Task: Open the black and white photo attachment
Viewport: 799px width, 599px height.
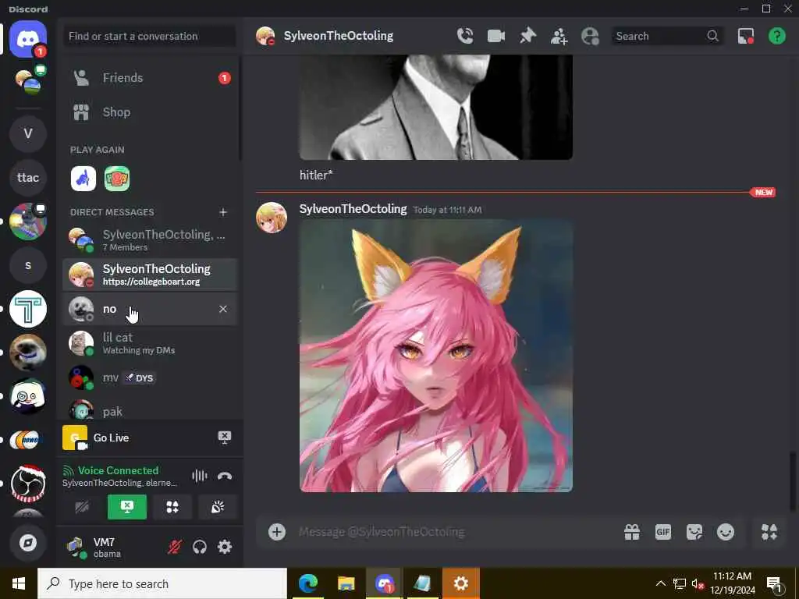Action: click(436, 107)
